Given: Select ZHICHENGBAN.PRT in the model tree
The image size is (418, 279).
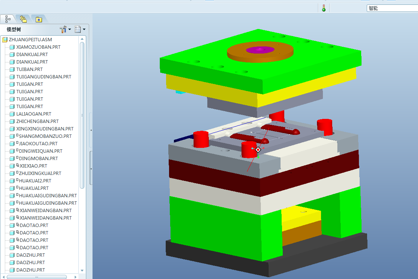Looking at the screenshot, I should 37,121.
